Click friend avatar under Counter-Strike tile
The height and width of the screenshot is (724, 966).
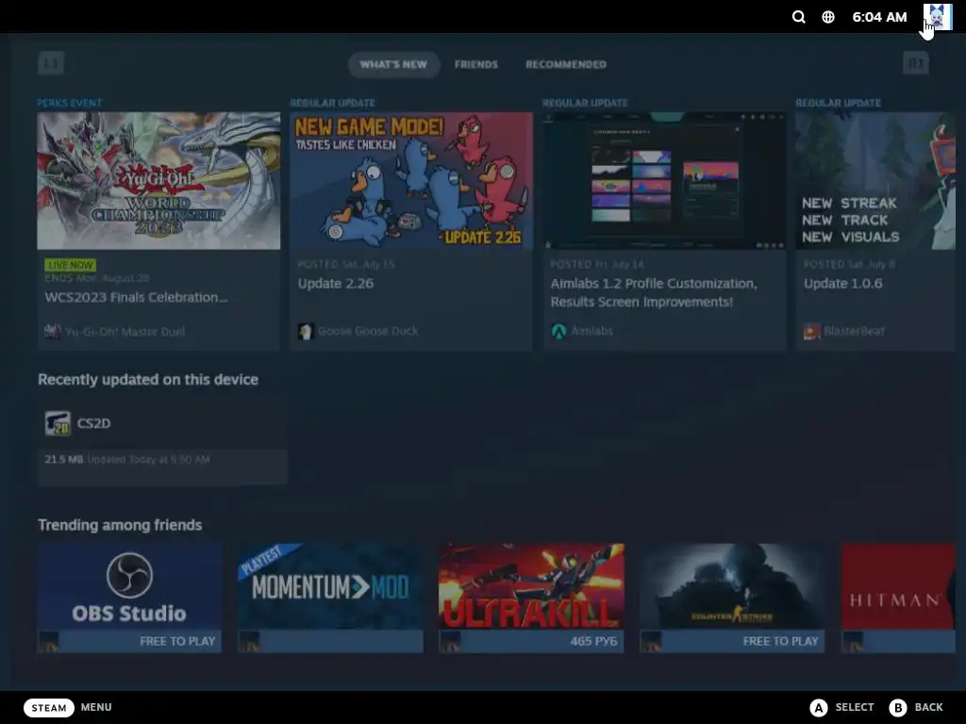pos(651,641)
